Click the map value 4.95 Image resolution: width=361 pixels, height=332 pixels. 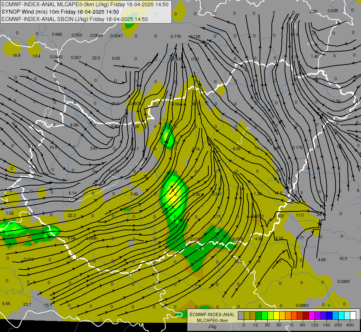click(x=322, y=260)
